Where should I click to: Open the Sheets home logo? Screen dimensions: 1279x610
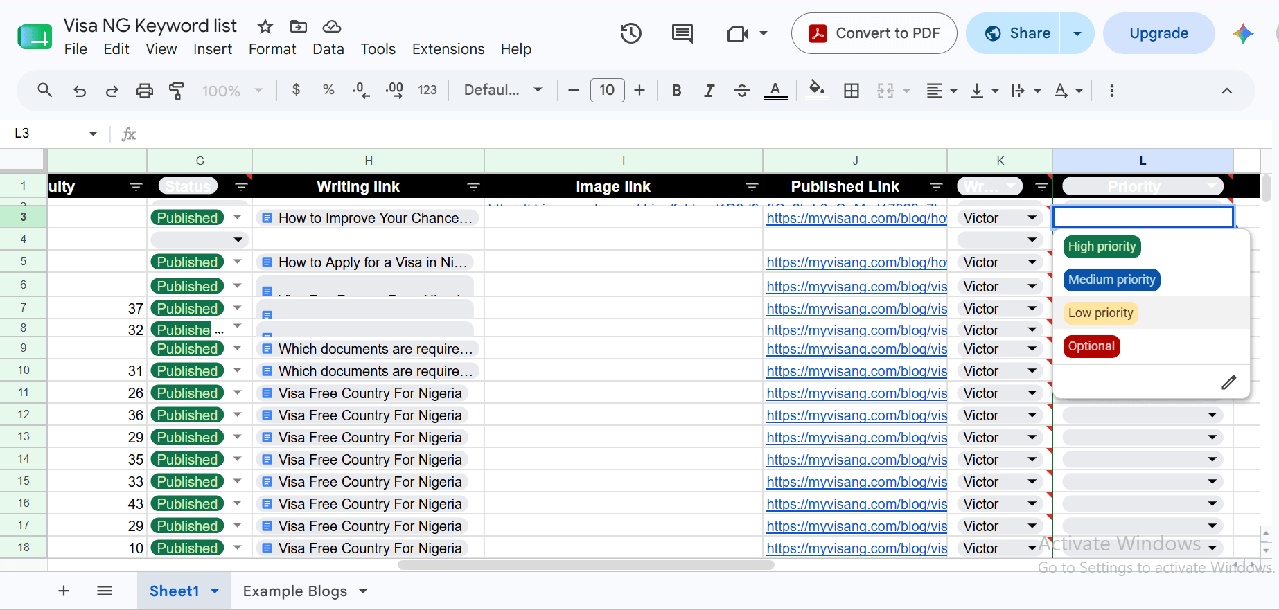point(35,36)
